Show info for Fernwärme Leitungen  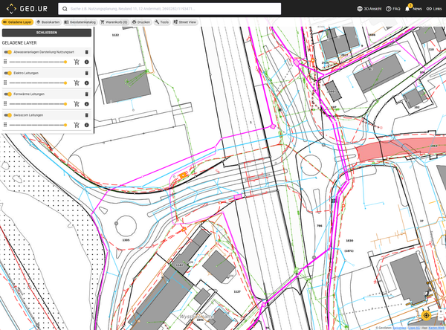pyautogui.click(x=87, y=104)
